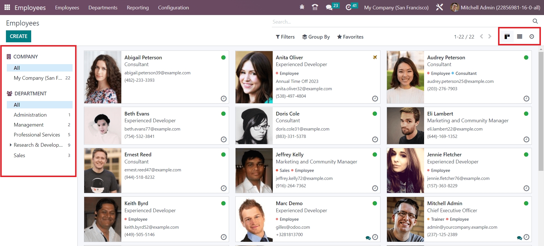Open the apps grid menu icon
The image size is (544, 246).
pyautogui.click(x=7, y=7)
